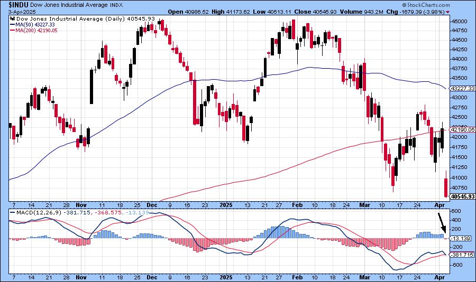Click the 43500 price axis label
Viewport: 476px width, 282px height.
459,78
